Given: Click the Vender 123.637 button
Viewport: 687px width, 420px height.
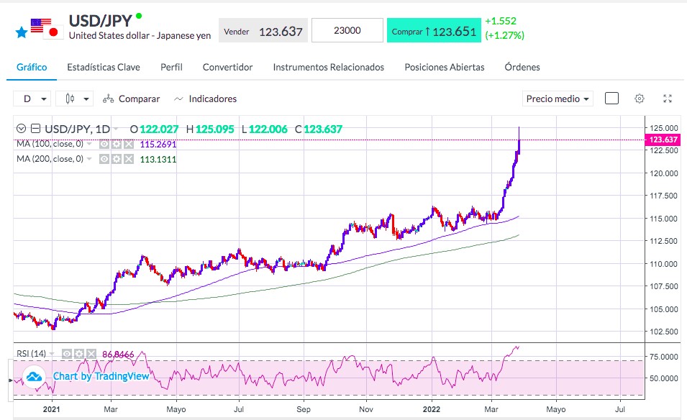Looking at the screenshot, I should 263,30.
